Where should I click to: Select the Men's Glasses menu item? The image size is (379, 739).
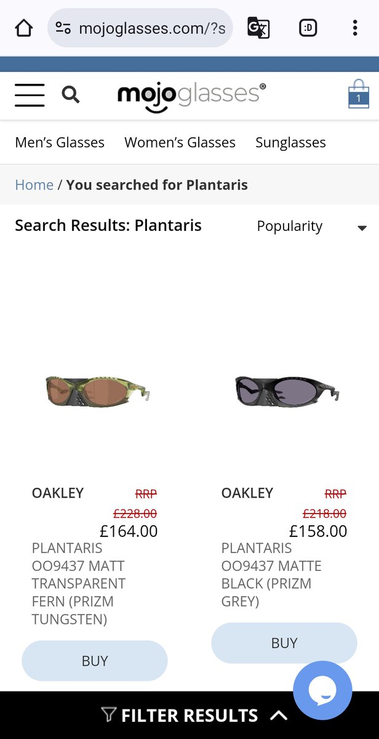(60, 142)
